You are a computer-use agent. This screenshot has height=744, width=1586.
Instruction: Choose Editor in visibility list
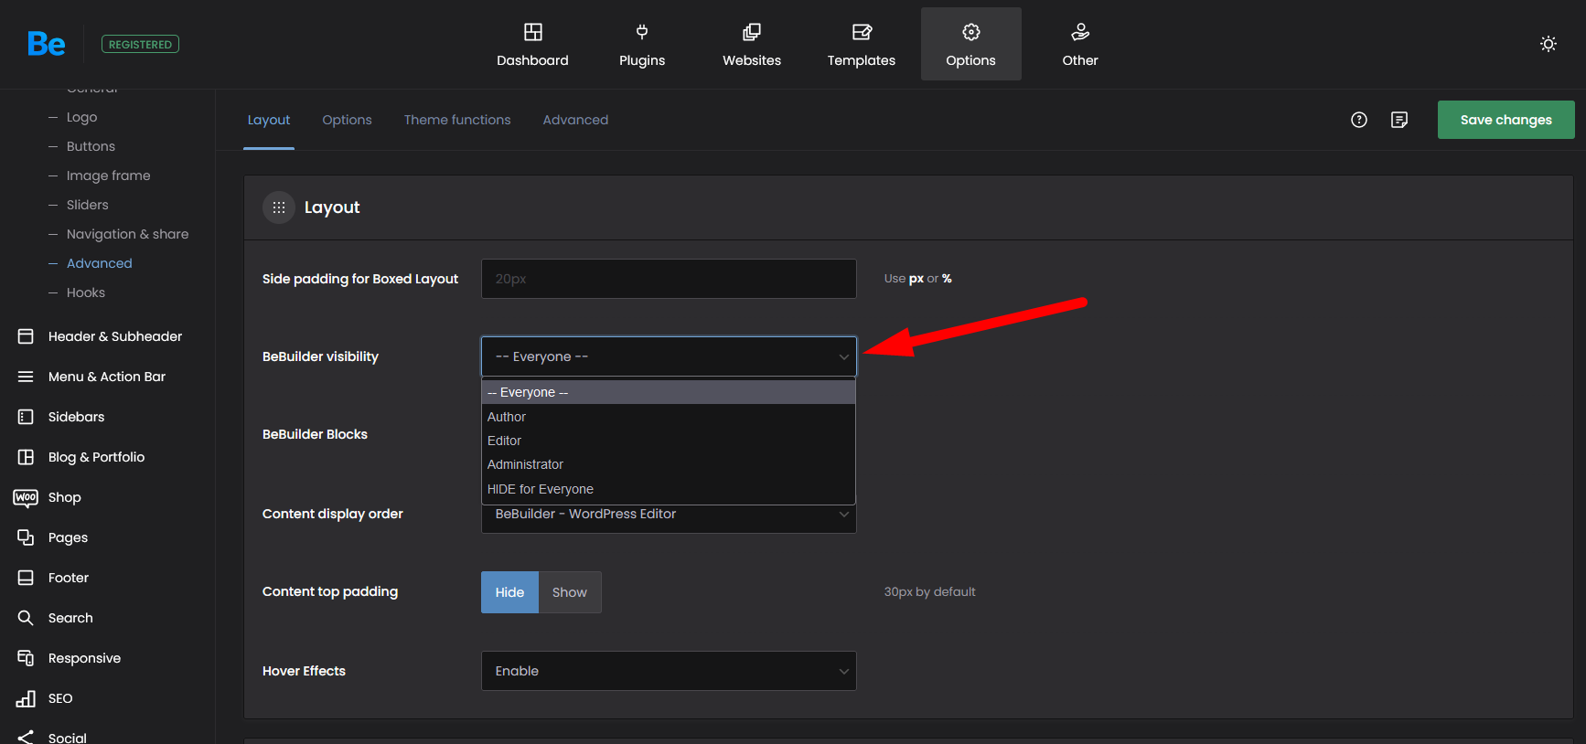(669, 441)
